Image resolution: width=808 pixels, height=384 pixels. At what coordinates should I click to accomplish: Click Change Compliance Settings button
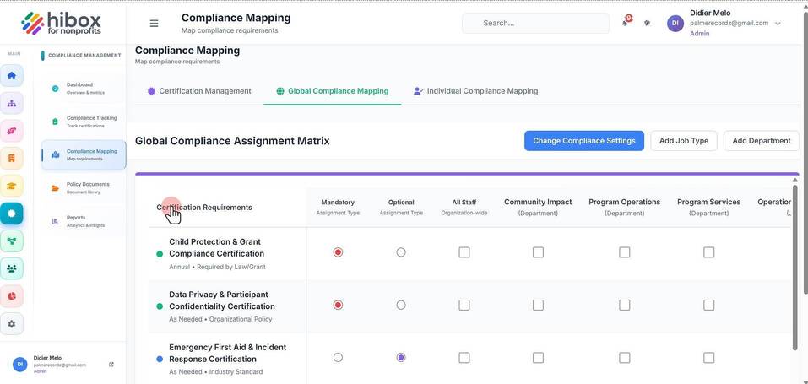coord(584,141)
